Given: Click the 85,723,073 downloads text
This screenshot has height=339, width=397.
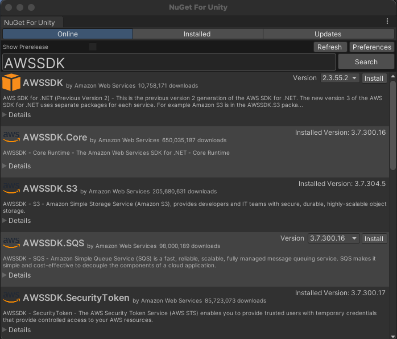Looking at the screenshot, I should coord(235,301).
